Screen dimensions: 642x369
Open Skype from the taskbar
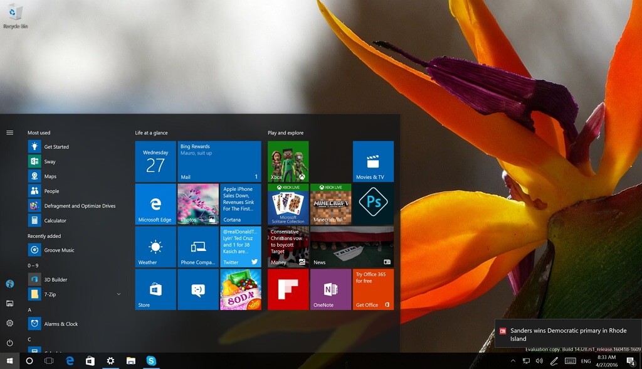[151, 361]
